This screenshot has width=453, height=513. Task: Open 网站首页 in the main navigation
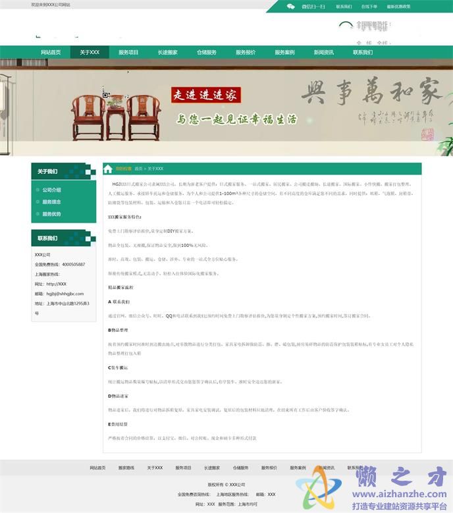(x=51, y=52)
